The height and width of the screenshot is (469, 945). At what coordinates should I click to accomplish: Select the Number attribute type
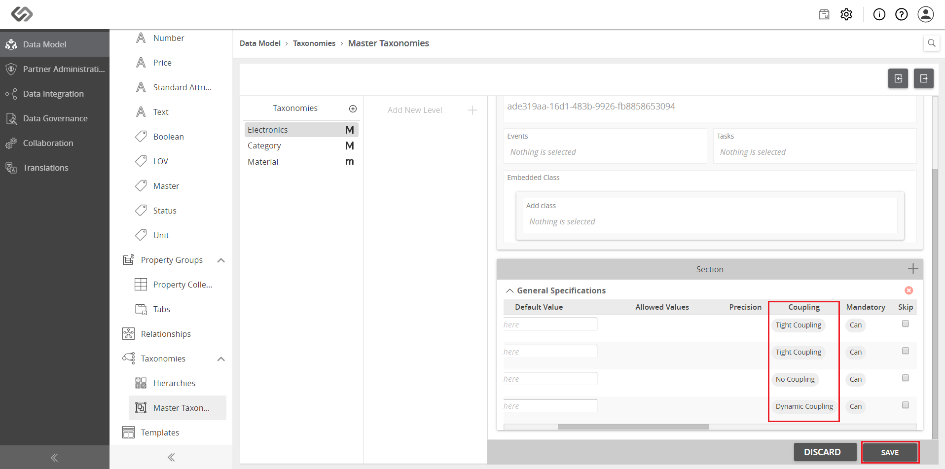pos(178,38)
